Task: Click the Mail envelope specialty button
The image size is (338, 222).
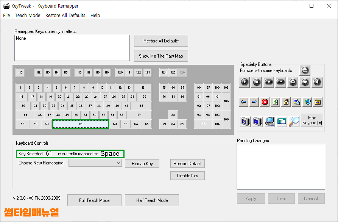Action: [x=297, y=102]
